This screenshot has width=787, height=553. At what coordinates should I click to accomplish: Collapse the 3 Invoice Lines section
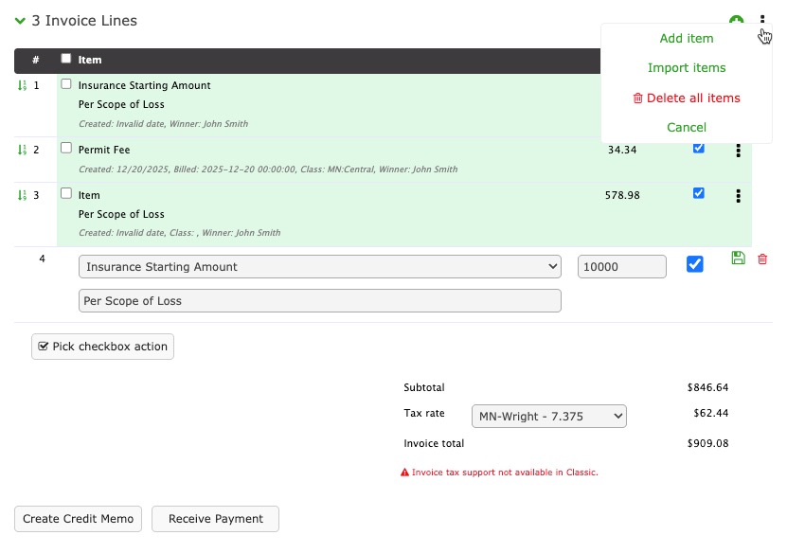point(20,21)
